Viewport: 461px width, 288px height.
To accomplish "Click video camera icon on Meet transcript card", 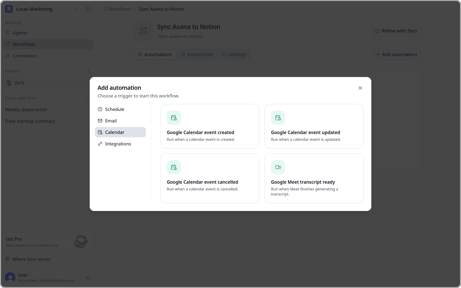I will (278, 167).
